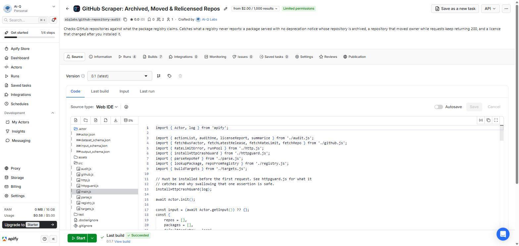Upload a file to the file tree
519x246 pixels.
(96, 120)
